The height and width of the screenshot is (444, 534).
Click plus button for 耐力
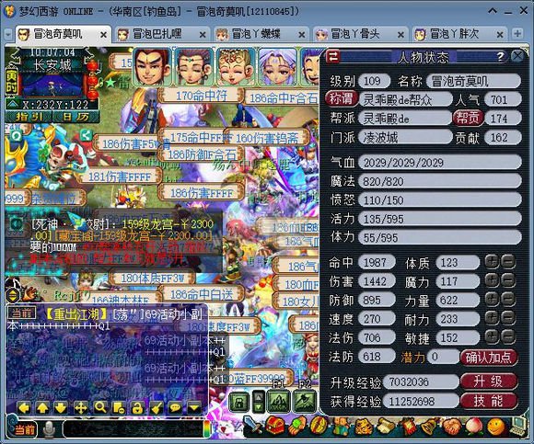pos(492,318)
